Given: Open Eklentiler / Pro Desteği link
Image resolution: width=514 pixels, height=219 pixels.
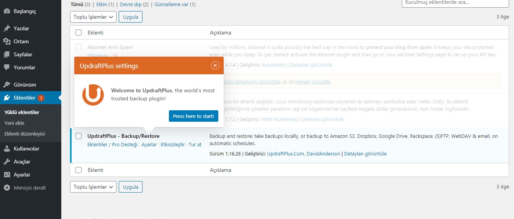Looking at the screenshot, I should tap(112, 144).
